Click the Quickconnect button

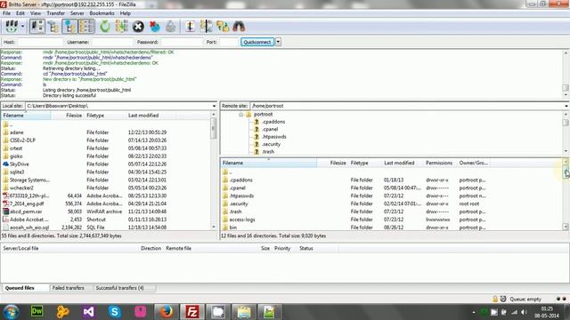click(x=257, y=42)
